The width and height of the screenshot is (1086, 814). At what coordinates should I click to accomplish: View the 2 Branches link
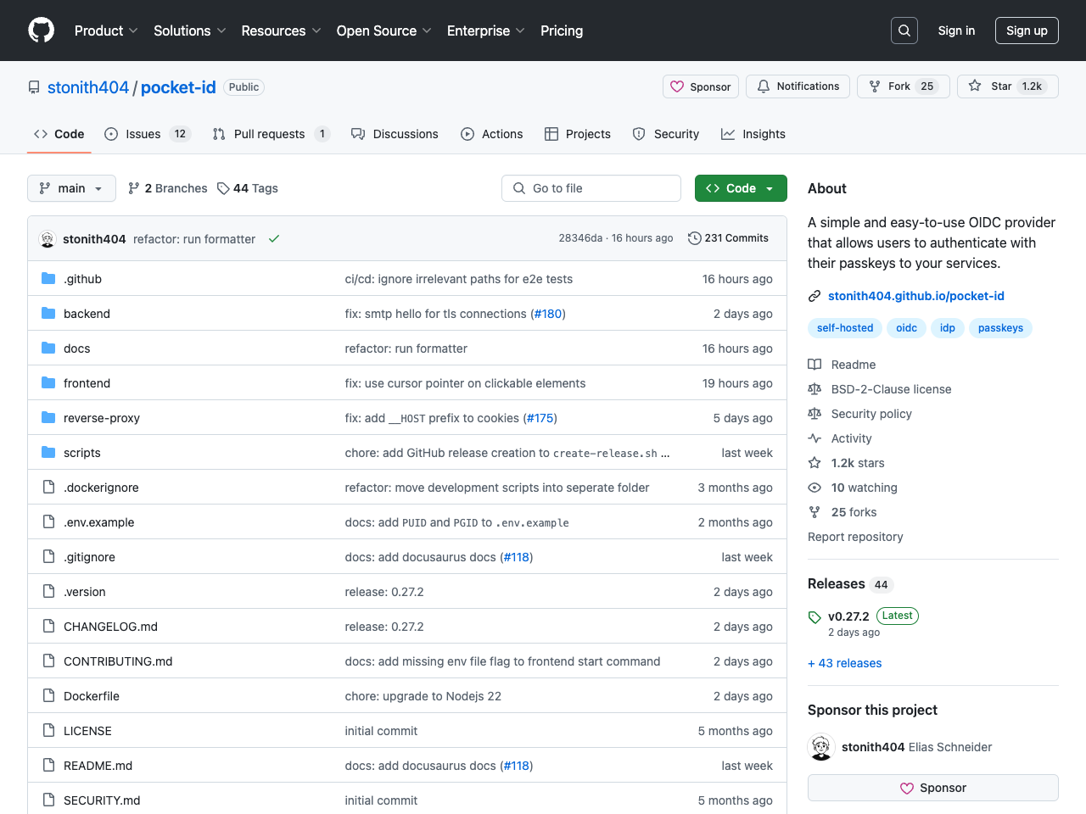[167, 188]
